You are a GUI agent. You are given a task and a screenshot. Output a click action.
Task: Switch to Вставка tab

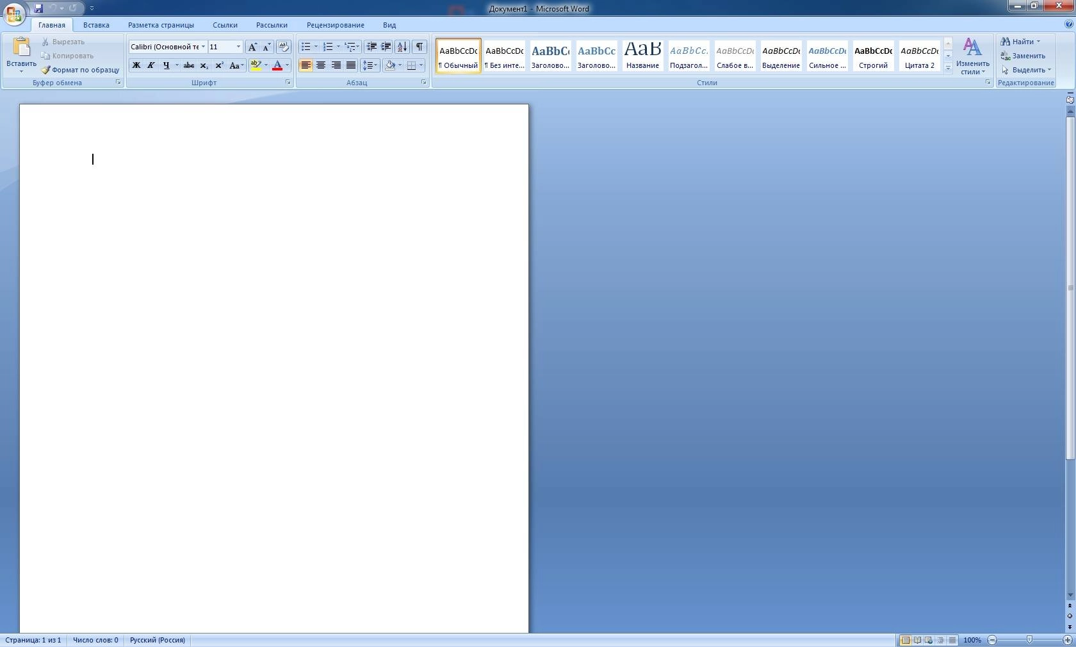[96, 25]
